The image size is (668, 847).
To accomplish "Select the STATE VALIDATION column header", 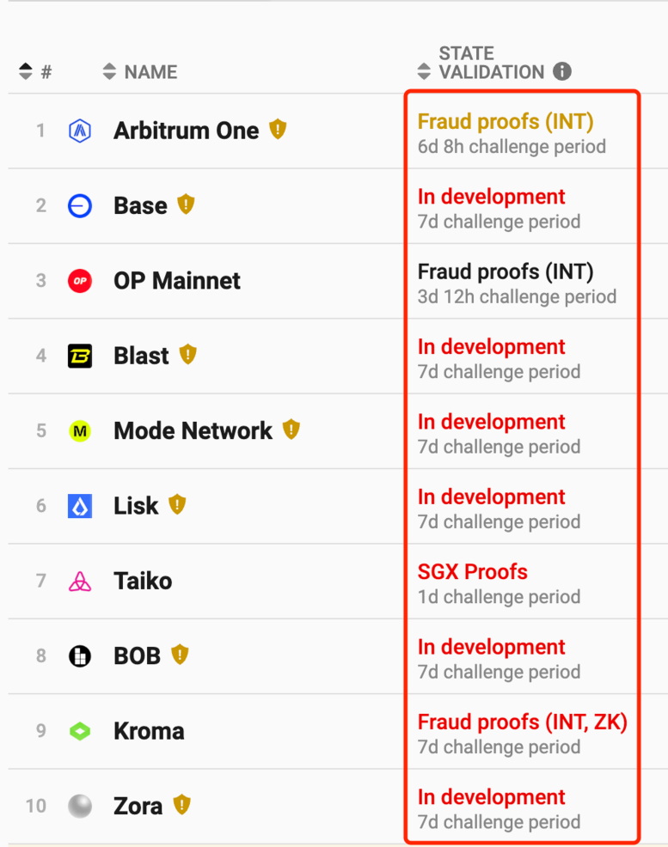I will 491,63.
